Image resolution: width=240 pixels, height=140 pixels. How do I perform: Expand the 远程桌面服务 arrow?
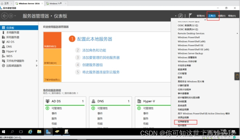coord(37,65)
